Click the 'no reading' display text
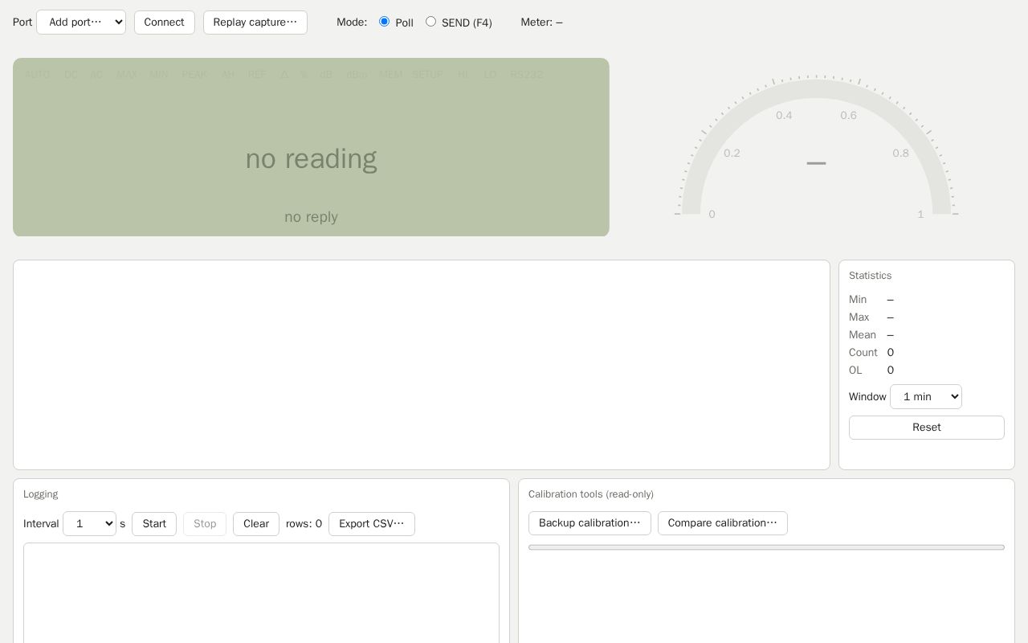Screen dimensions: 1028x643 click(x=311, y=159)
